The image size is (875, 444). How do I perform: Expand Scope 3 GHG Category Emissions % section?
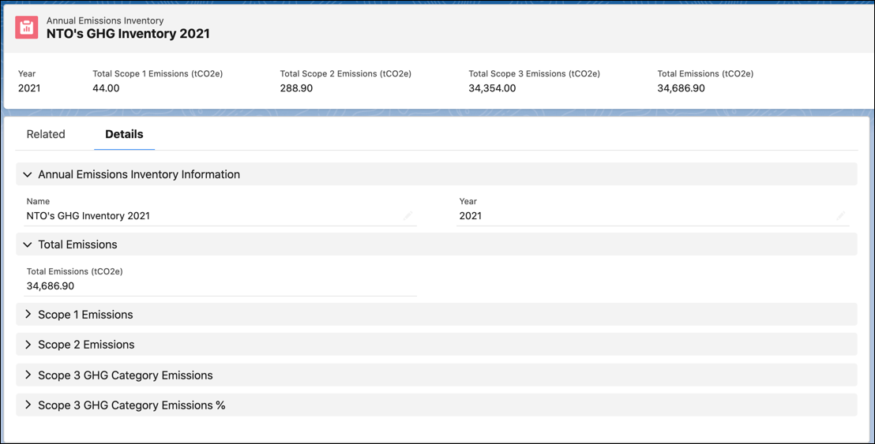pos(437,405)
